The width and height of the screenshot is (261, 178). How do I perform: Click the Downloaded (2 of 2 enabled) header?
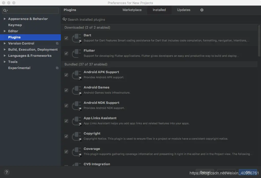click(159, 28)
